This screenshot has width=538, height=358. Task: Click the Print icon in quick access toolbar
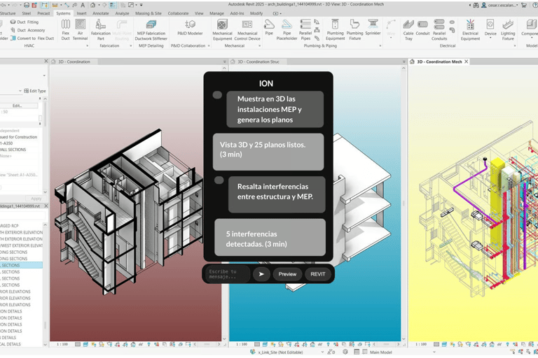click(x=27, y=5)
